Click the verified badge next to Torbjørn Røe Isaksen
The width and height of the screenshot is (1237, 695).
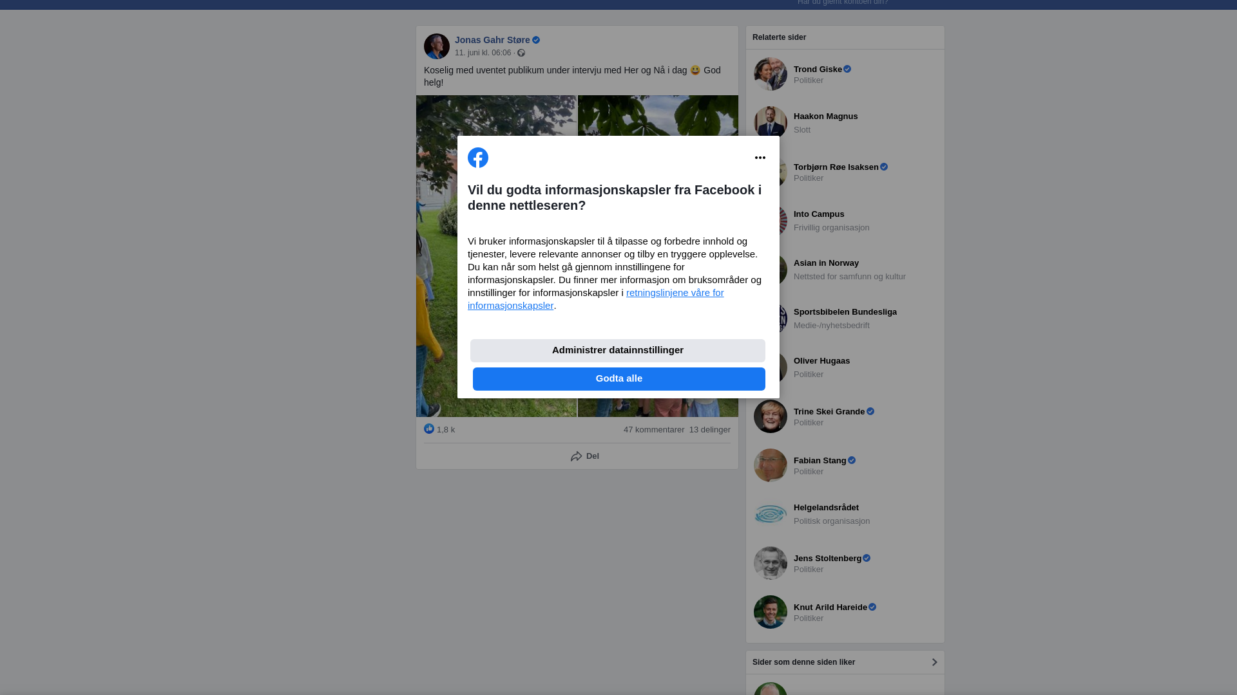click(884, 167)
